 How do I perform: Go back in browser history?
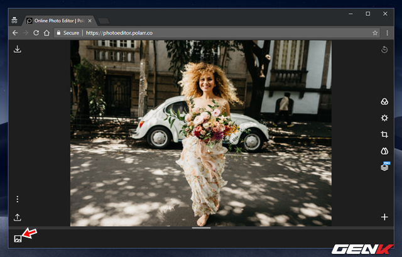click(15, 33)
